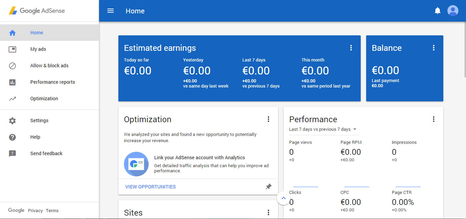Click the Yesterday earnings label
Screen dimensions: 466x219
(x=193, y=60)
